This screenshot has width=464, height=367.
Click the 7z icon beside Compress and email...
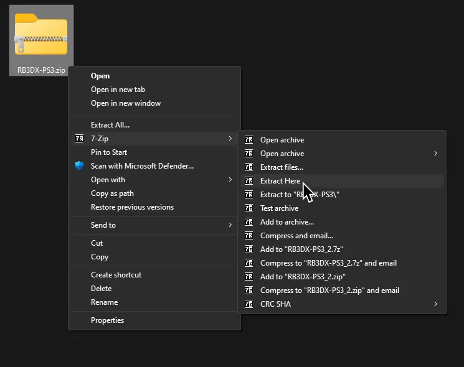[x=249, y=236]
